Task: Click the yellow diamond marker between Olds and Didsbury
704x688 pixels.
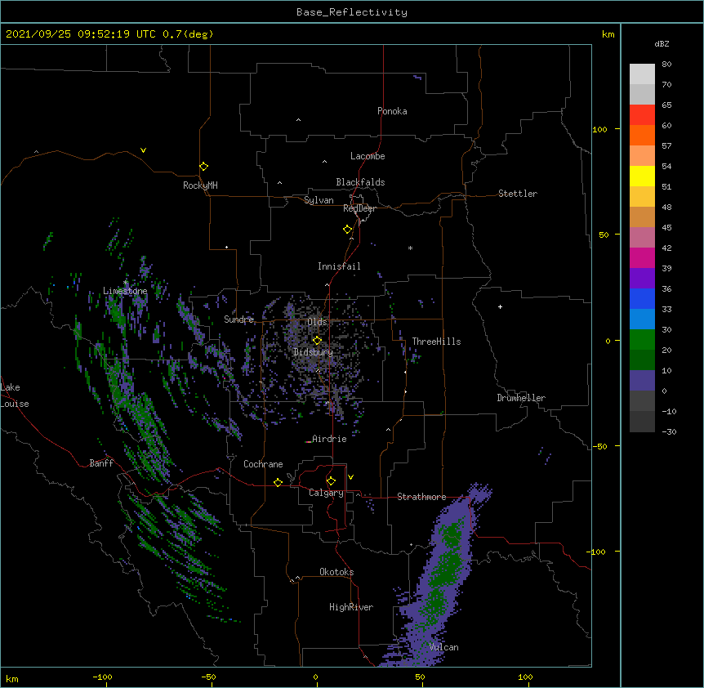Action: [x=318, y=341]
